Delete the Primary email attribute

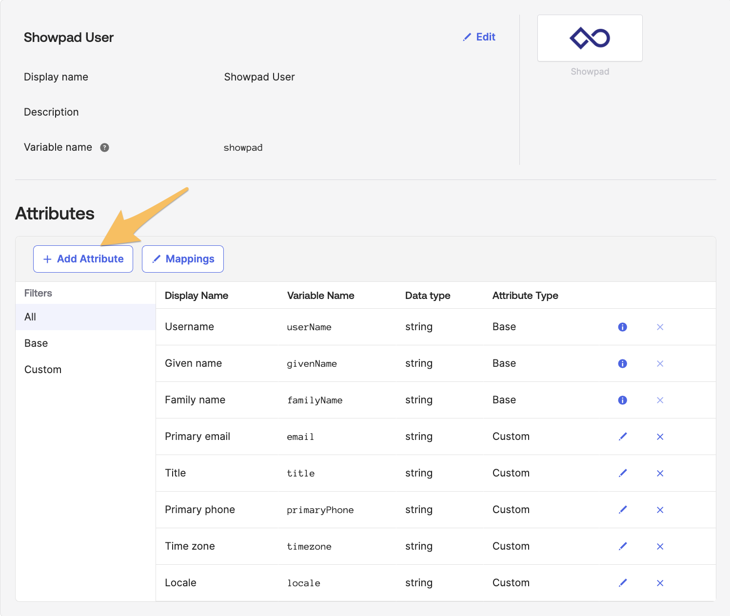tap(660, 437)
